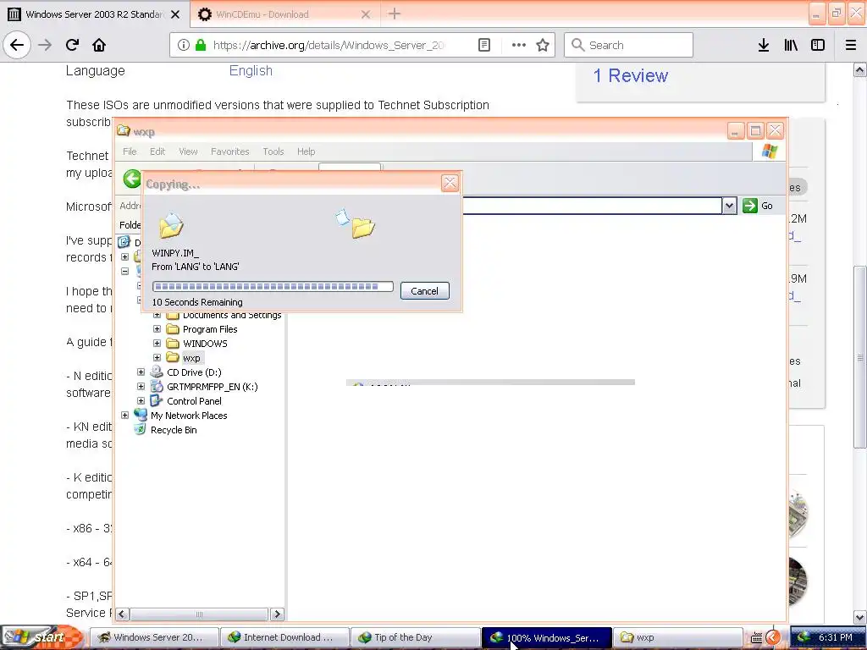Viewport: 867px width, 650px height.
Task: Select GRTMPRMFPP_EN (K:) drive
Action: [x=213, y=387]
